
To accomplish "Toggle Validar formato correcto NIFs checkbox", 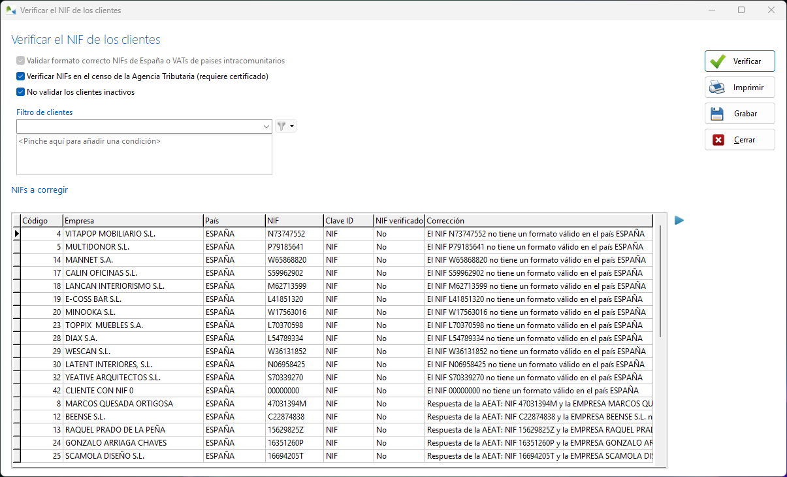I will 20,61.
